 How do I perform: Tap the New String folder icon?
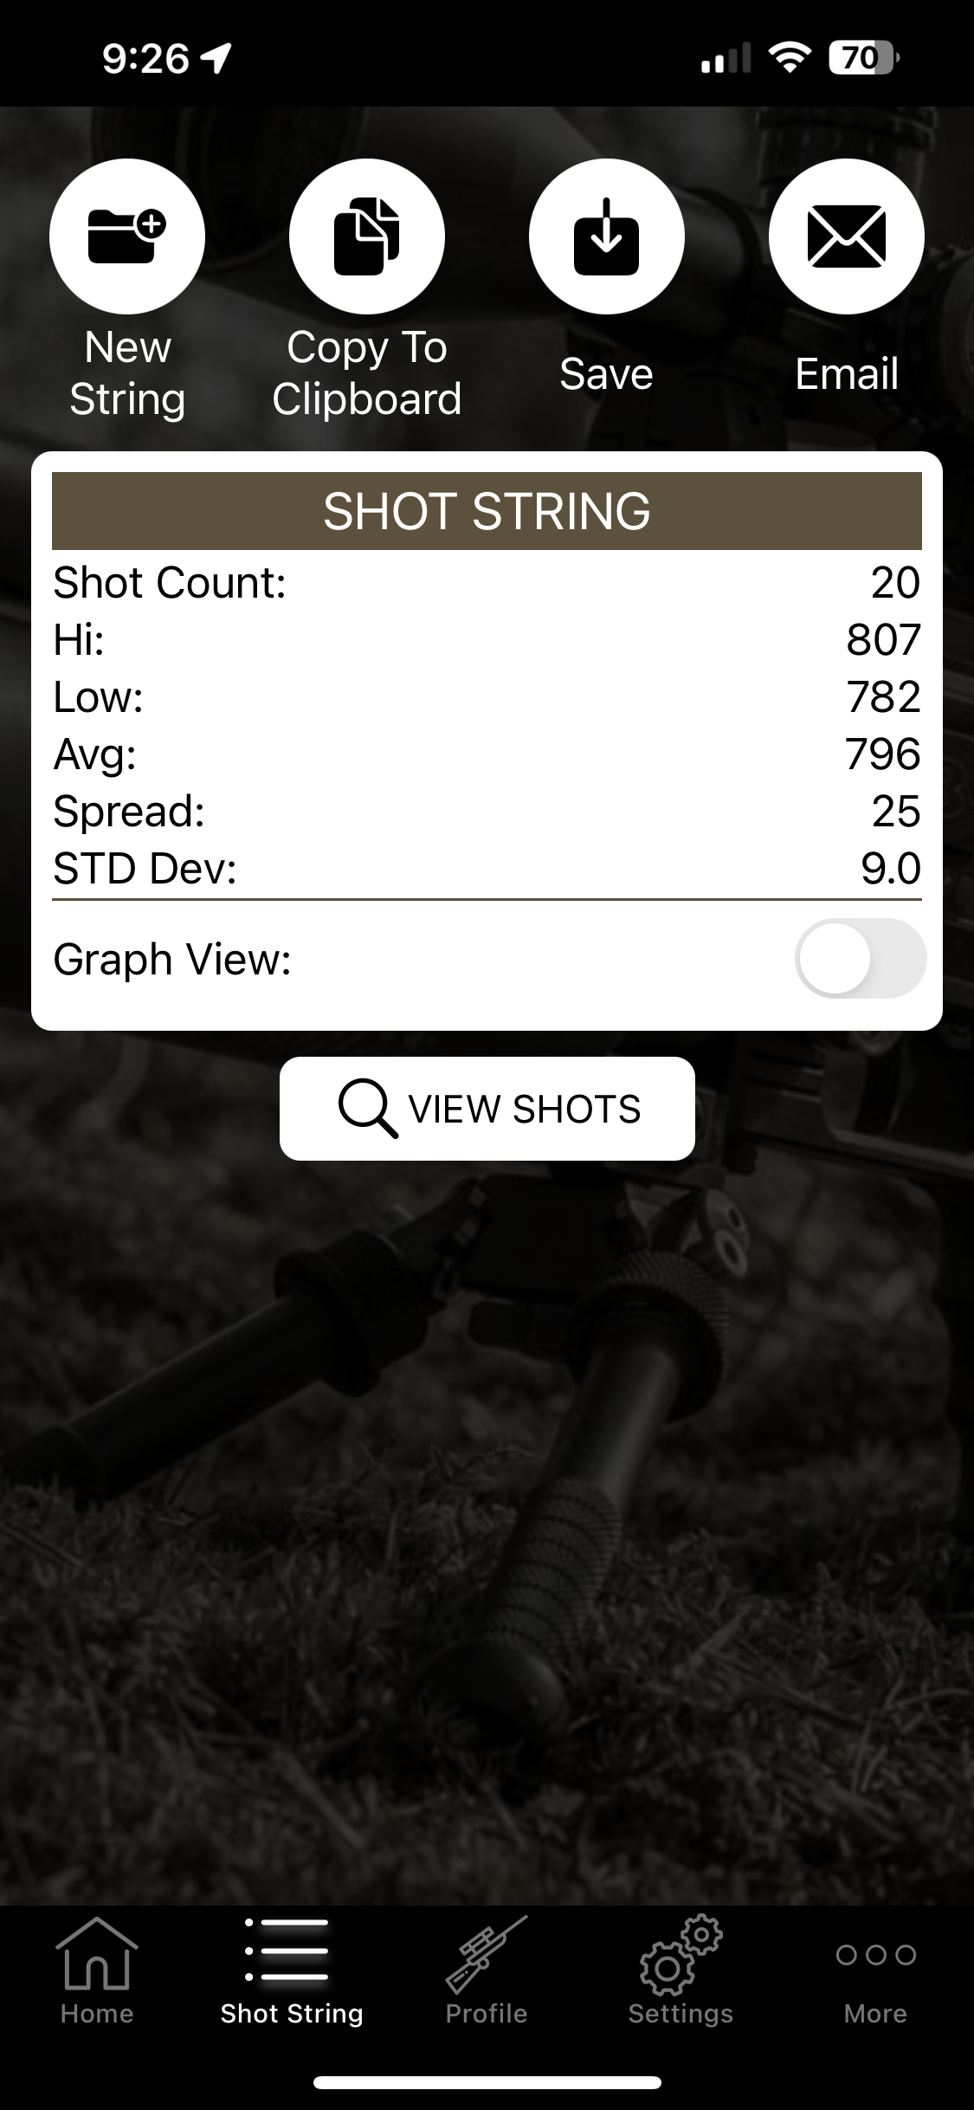coord(127,236)
